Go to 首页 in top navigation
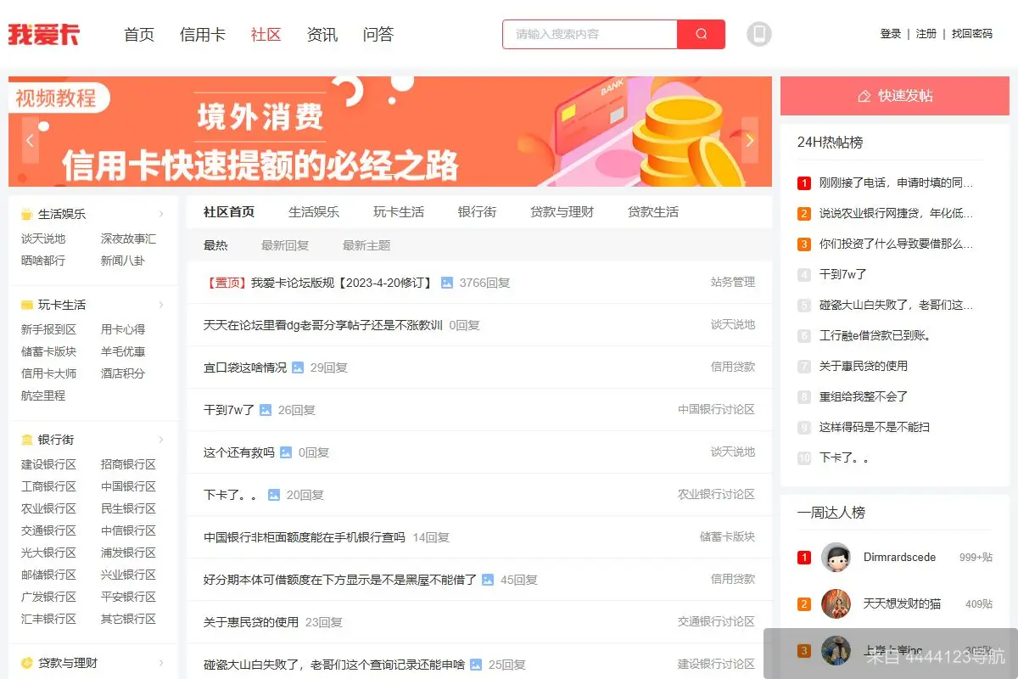Screen dimensions: 1018x679 pyautogui.click(x=139, y=35)
